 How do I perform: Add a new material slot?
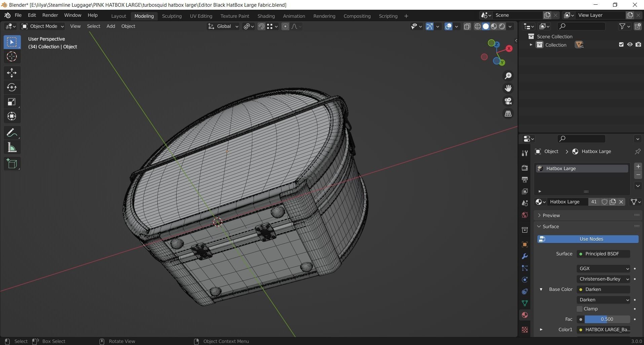tap(638, 166)
